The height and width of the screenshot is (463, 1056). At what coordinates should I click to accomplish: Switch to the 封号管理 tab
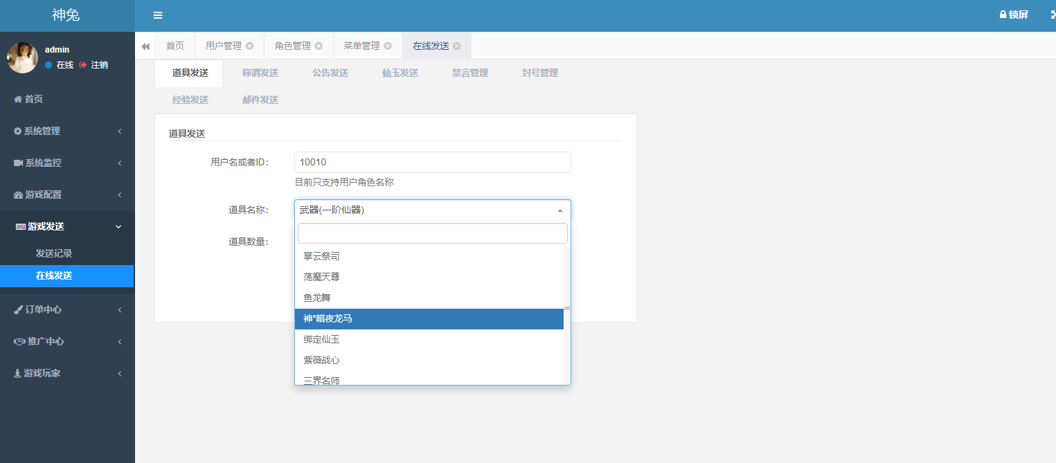coord(540,73)
